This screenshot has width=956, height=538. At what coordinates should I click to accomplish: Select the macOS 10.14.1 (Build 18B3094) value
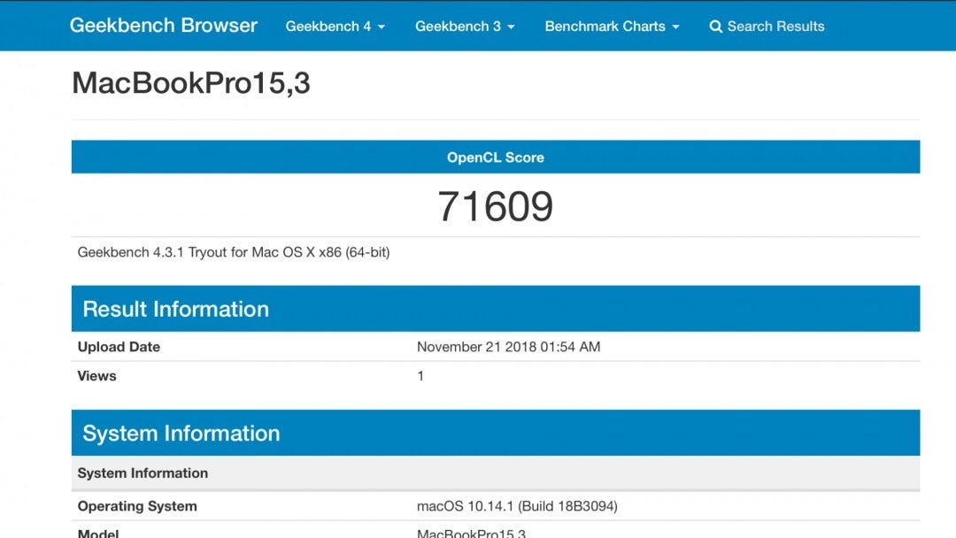click(x=517, y=506)
